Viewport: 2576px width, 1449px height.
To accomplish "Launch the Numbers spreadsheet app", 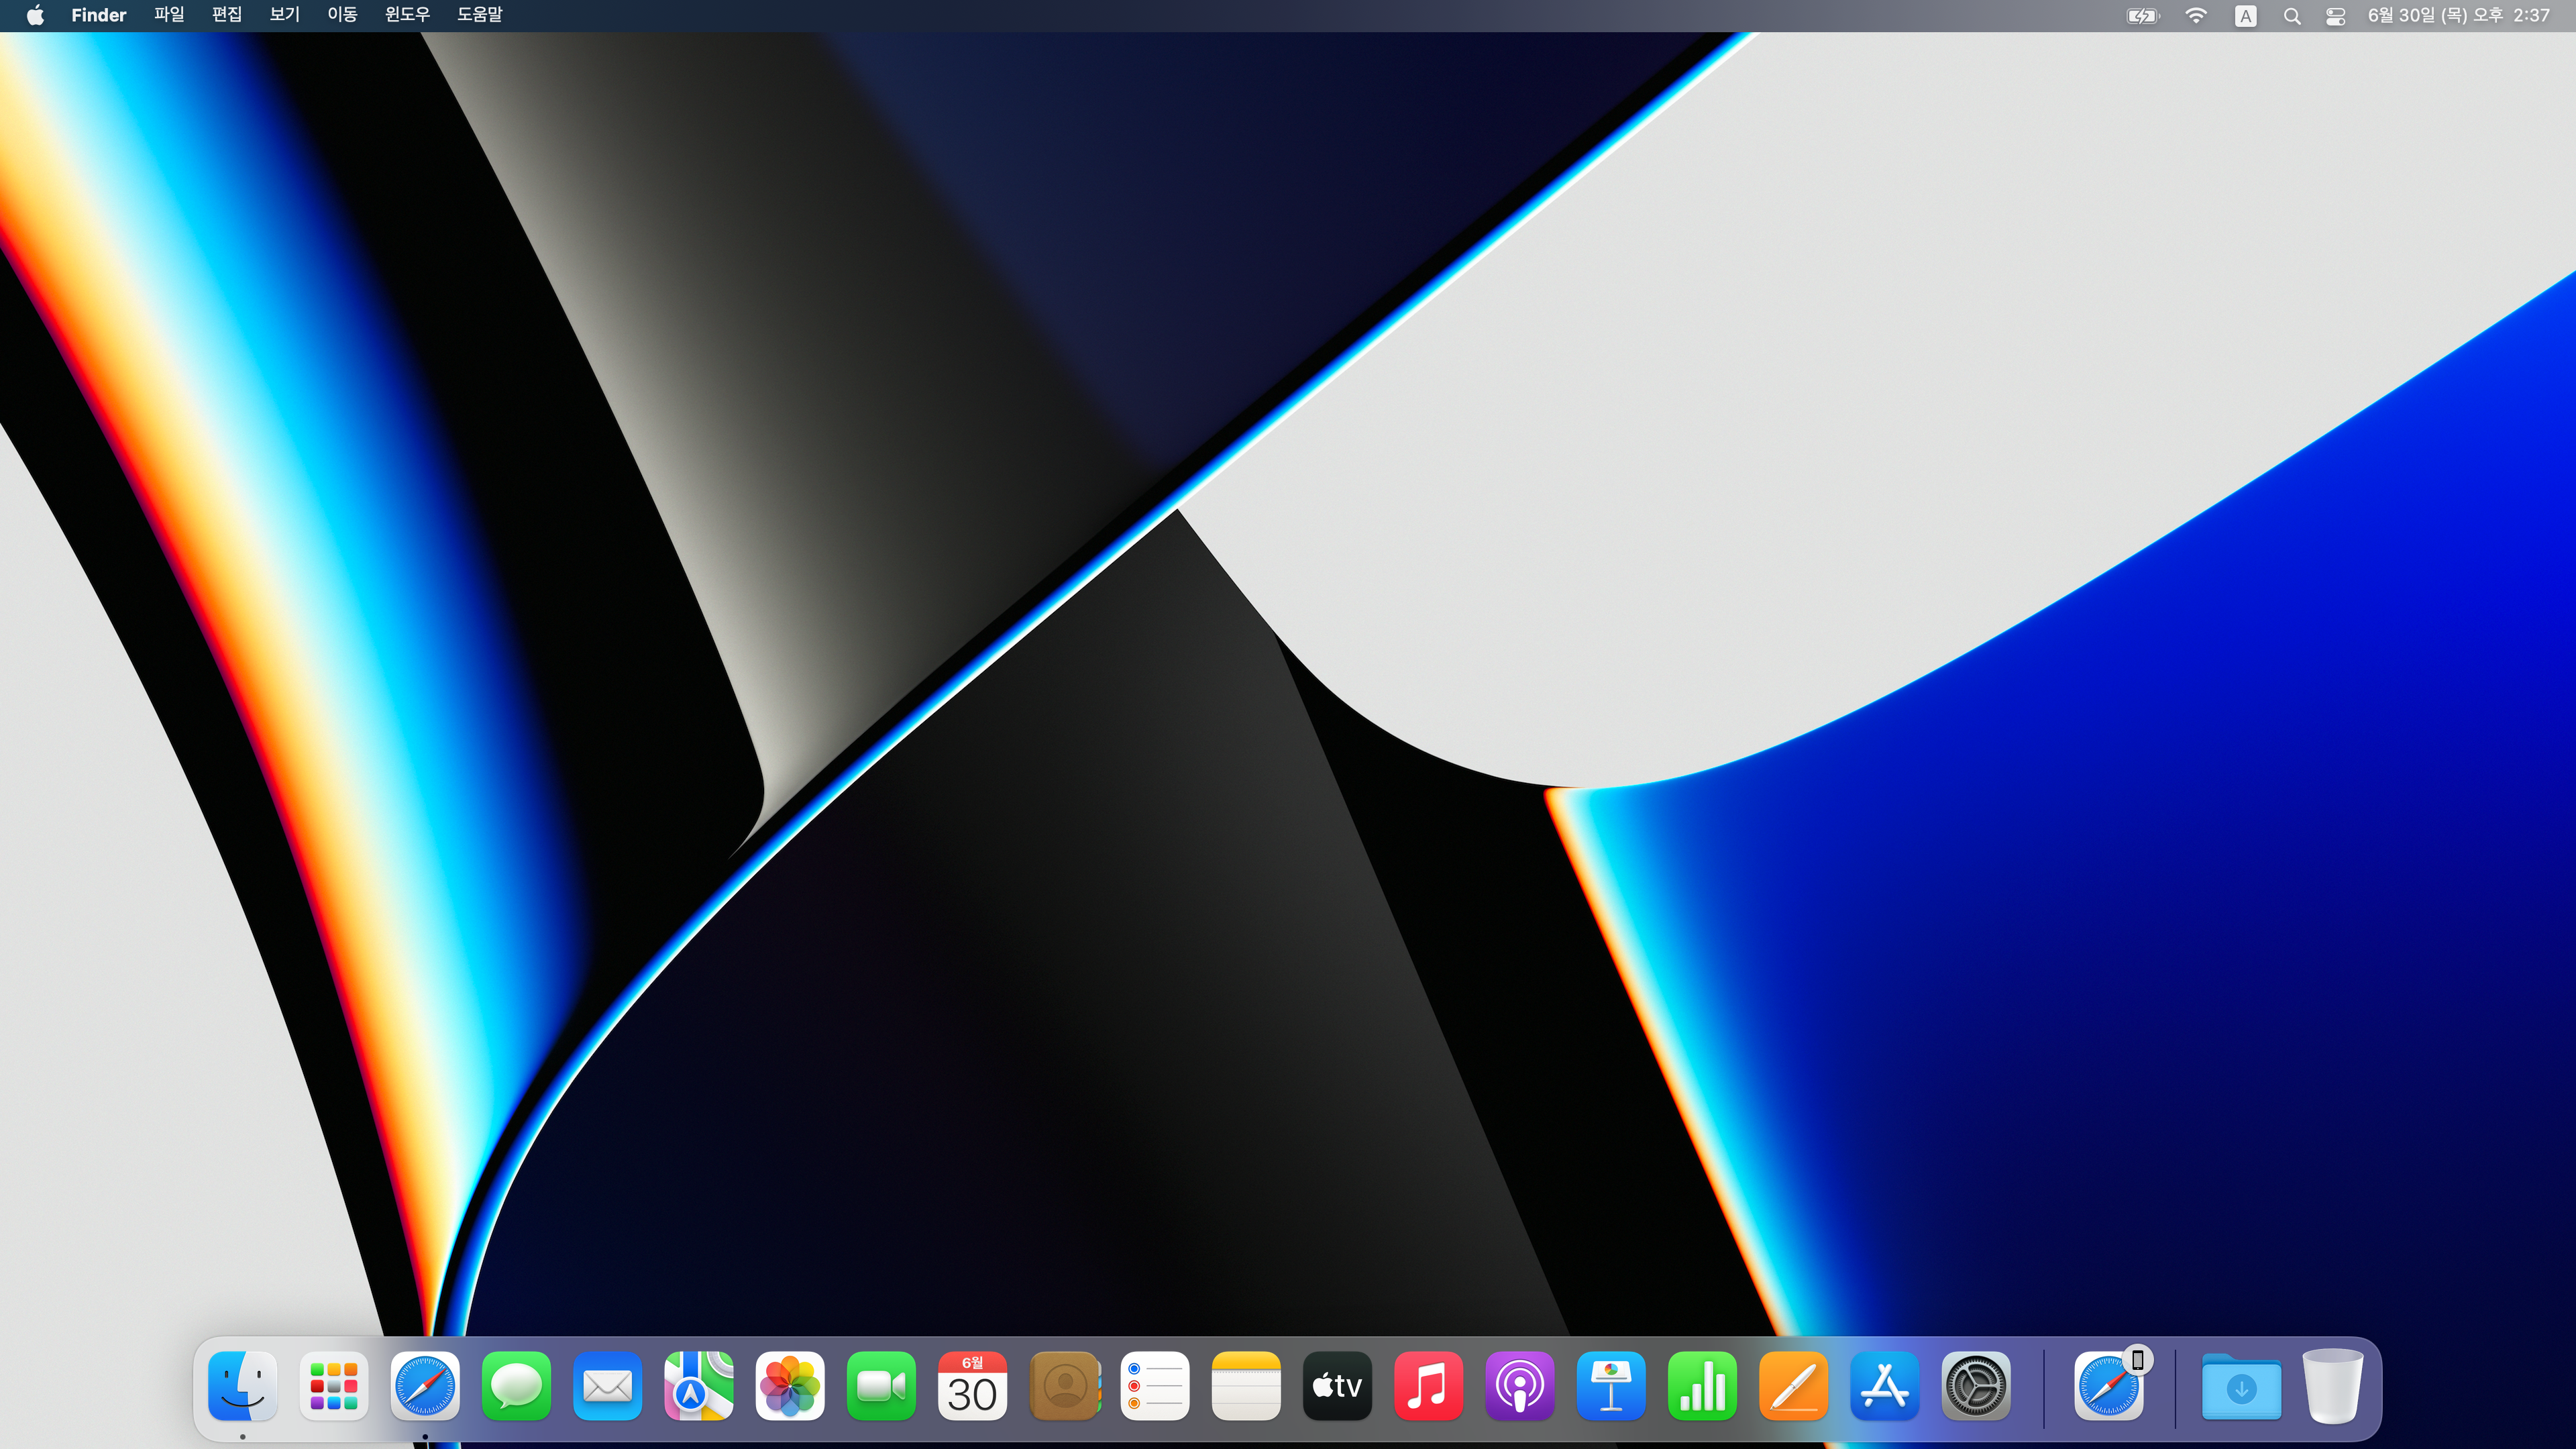I will tap(1702, 1386).
